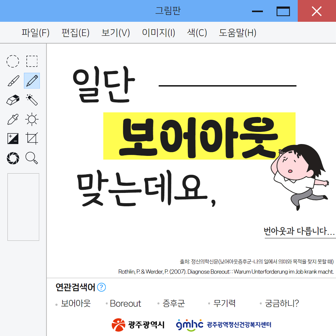
Task: Click the empty tool options box
Action: pos(23,207)
